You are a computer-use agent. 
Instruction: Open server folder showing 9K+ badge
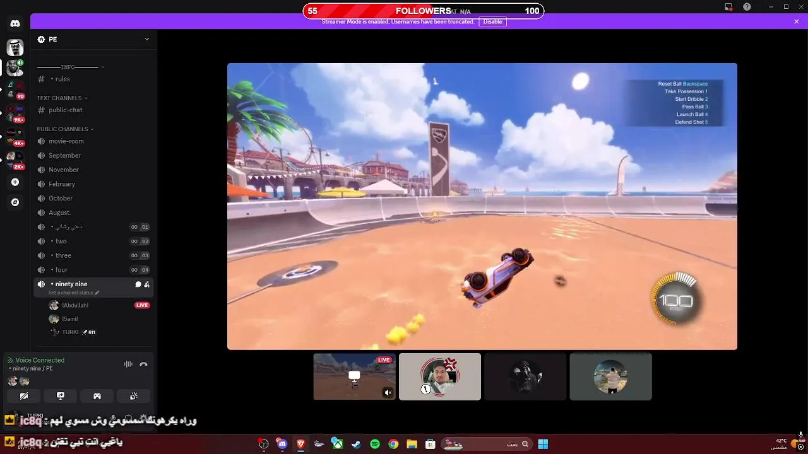[x=15, y=113]
